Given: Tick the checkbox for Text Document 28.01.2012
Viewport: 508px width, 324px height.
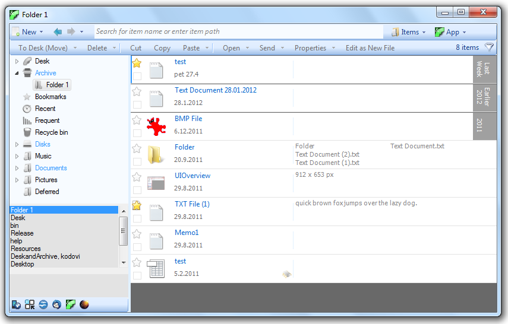Looking at the screenshot, I should (x=137, y=104).
